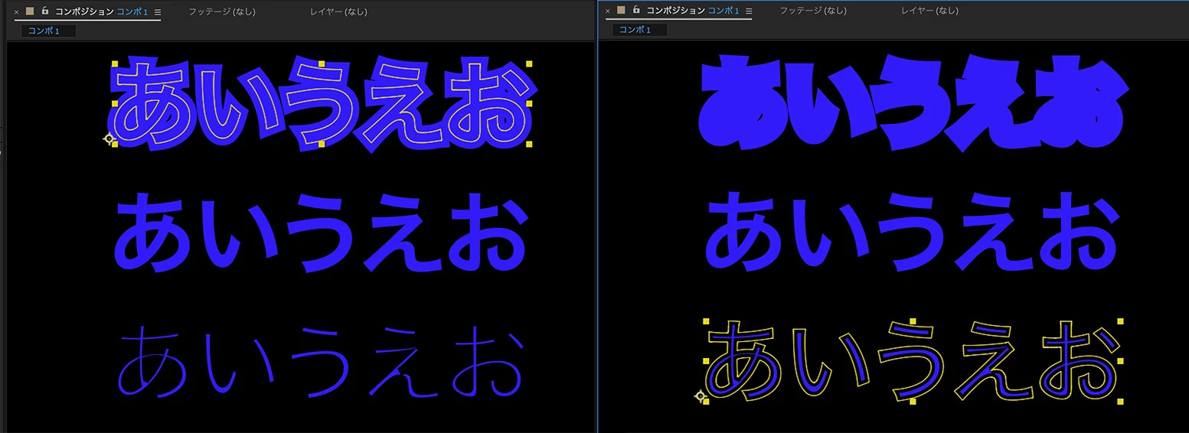Select the right コンポジション コンポ1 tab
This screenshot has width=1189, height=433.
tap(693, 11)
